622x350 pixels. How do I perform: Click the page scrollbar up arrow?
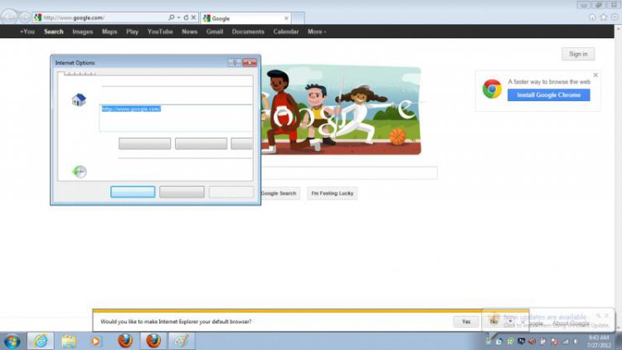click(x=618, y=29)
